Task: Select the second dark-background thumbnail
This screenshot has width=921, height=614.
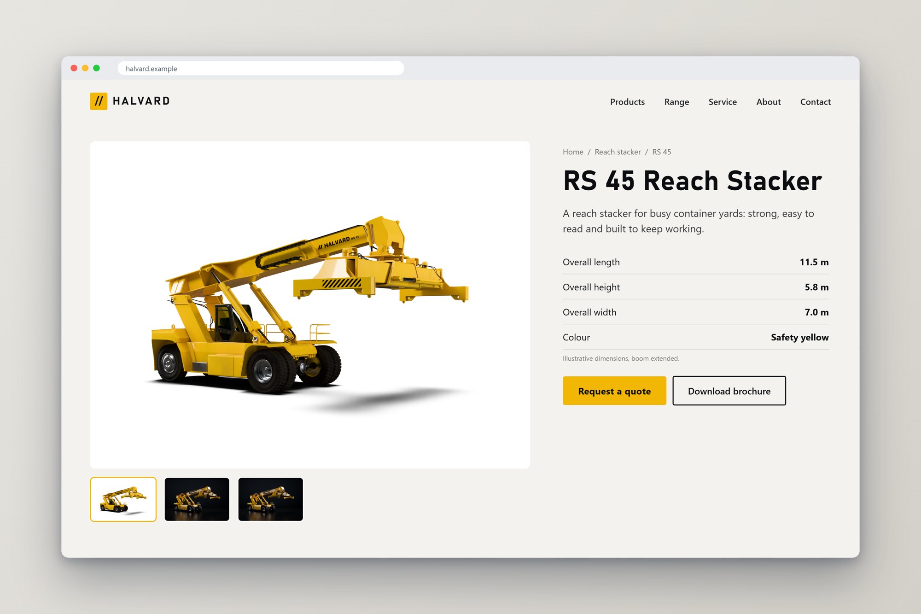Action: pyautogui.click(x=197, y=499)
